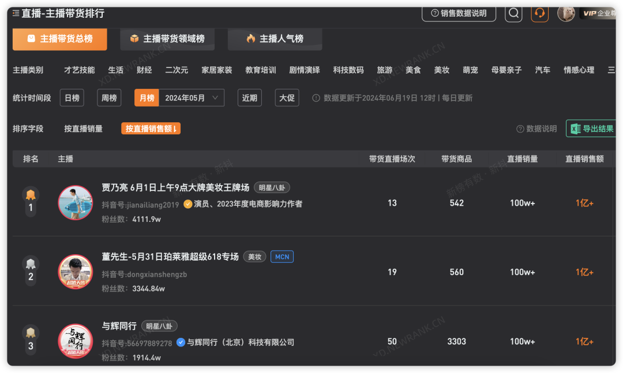This screenshot has width=623, height=373.
Task: Click rank 2 silver medal icon
Action: [x=31, y=264]
